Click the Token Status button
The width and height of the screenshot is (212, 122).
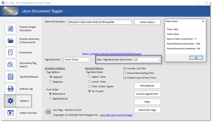(147, 22)
